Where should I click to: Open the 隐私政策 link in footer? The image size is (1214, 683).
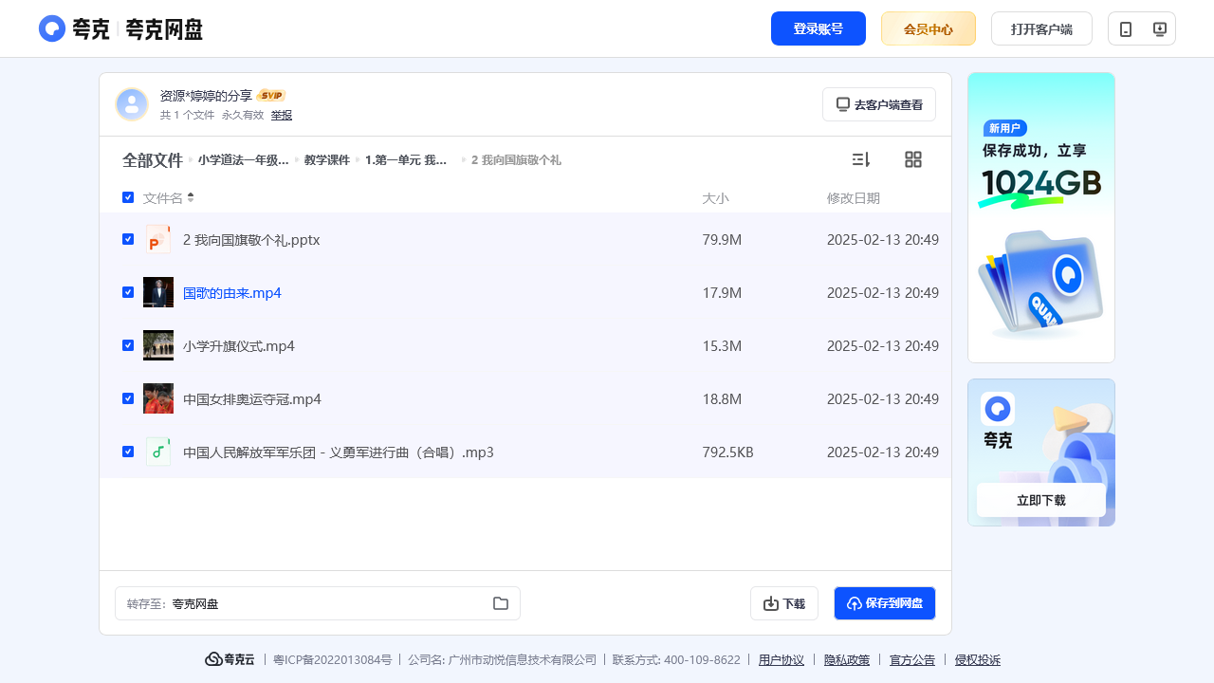tap(847, 660)
